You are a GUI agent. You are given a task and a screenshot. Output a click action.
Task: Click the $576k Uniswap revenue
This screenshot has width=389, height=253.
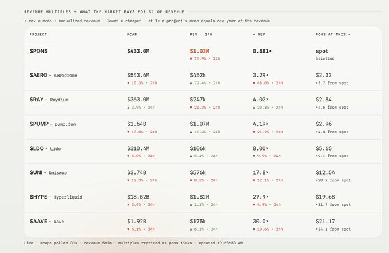(198, 172)
